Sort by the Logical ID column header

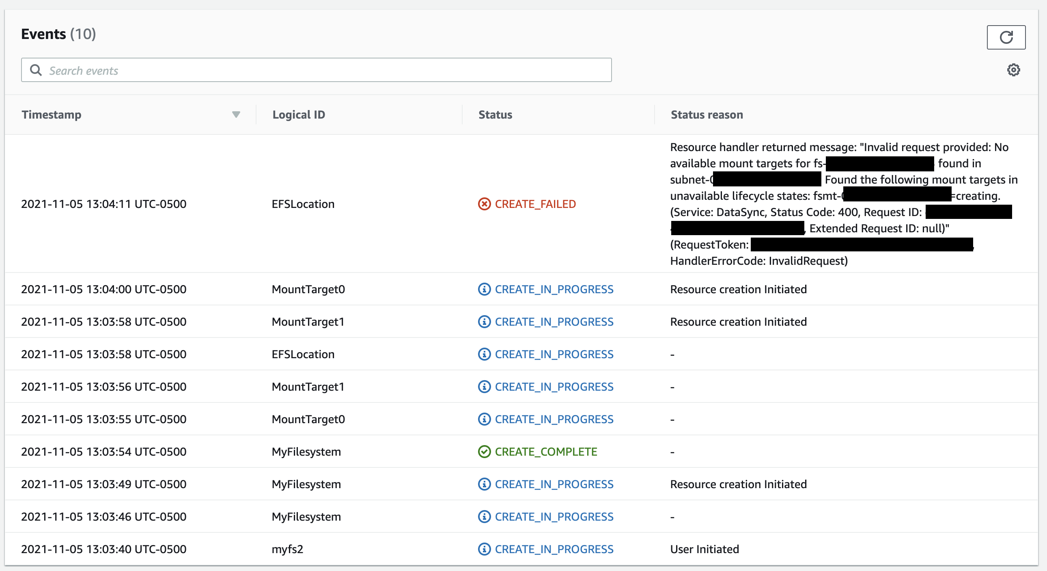click(x=299, y=115)
